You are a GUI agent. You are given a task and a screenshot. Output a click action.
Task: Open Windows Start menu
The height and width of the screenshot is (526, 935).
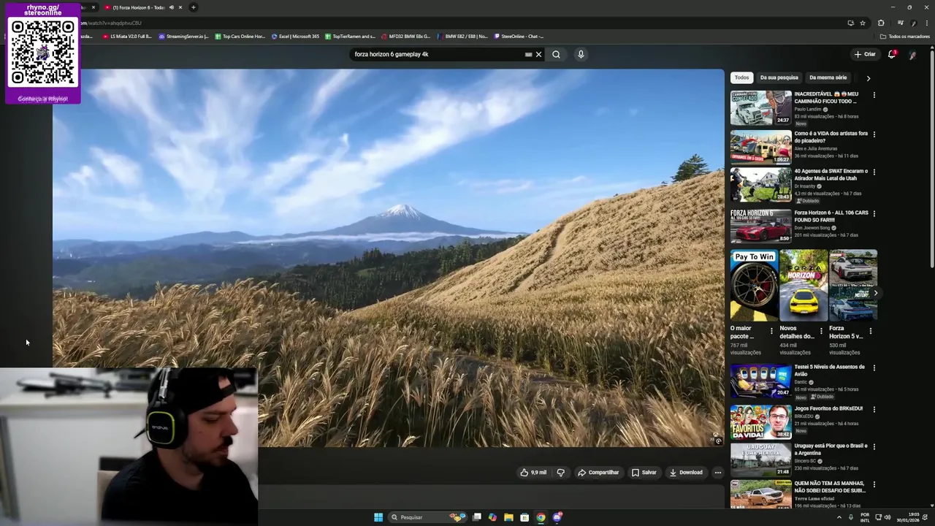coord(378,517)
